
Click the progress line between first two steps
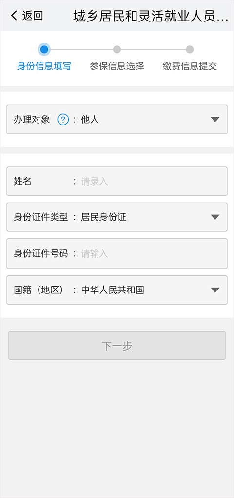tap(81, 49)
